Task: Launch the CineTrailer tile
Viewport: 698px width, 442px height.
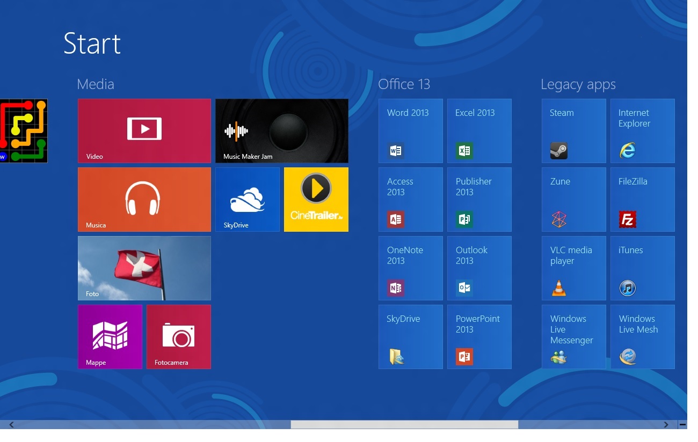Action: click(x=316, y=200)
